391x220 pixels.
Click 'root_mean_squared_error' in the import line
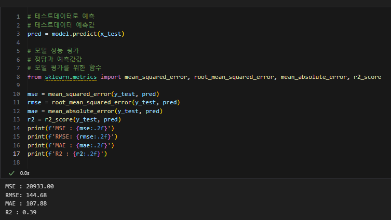234,77
